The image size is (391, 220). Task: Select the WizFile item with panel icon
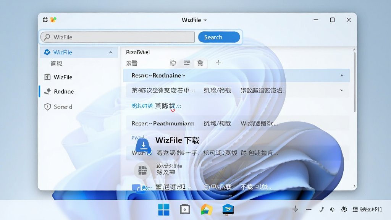click(x=58, y=77)
